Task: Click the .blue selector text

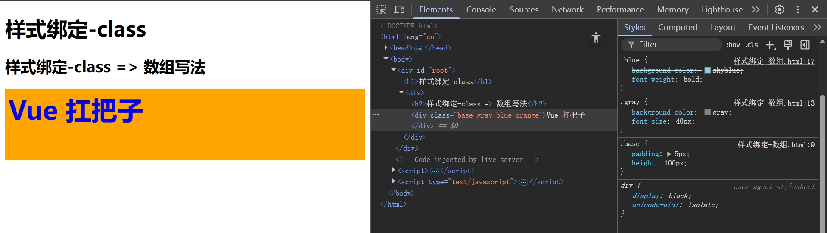Action: click(630, 60)
